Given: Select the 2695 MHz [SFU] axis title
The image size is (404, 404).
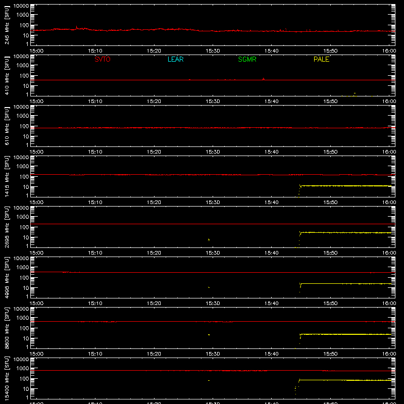Looking at the screenshot, I should [7, 227].
